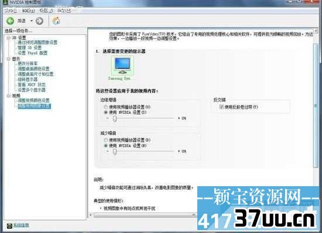The width and height of the screenshot is (322, 233).
Task: Click the noise reduction slider handle
Action: (115, 152)
